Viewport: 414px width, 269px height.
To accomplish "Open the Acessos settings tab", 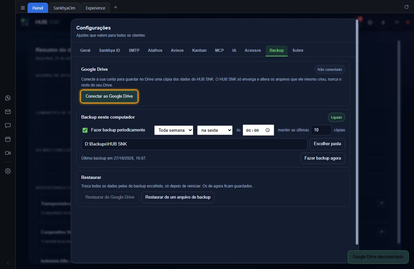I will [x=253, y=50].
